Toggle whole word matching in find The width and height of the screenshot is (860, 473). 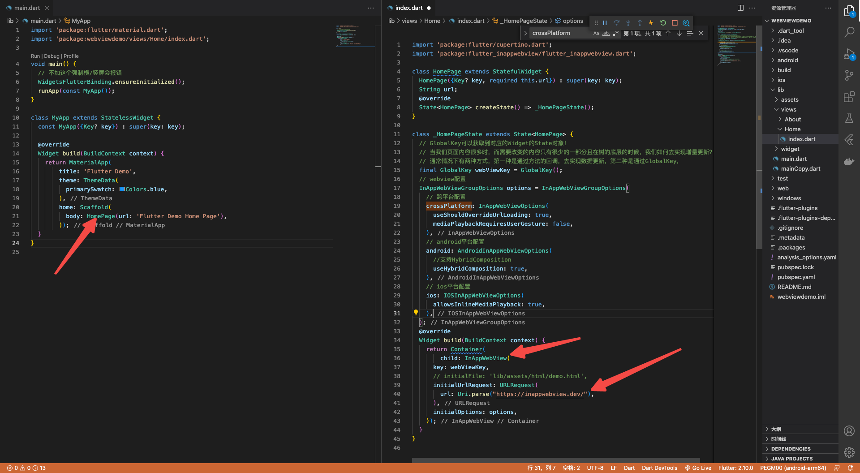pyautogui.click(x=606, y=33)
